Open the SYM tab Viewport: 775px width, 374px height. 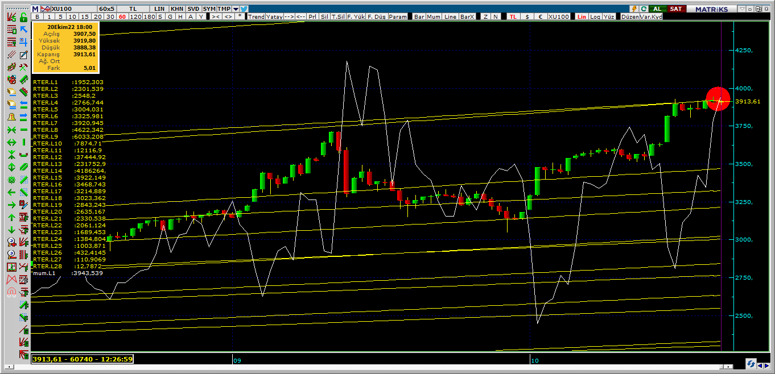pyautogui.click(x=209, y=9)
